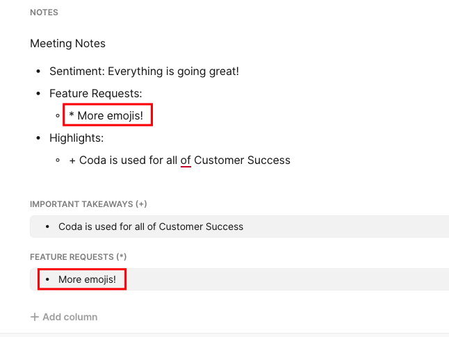Click the 'Highlights:' bullet text
449x337 pixels.
76,138
